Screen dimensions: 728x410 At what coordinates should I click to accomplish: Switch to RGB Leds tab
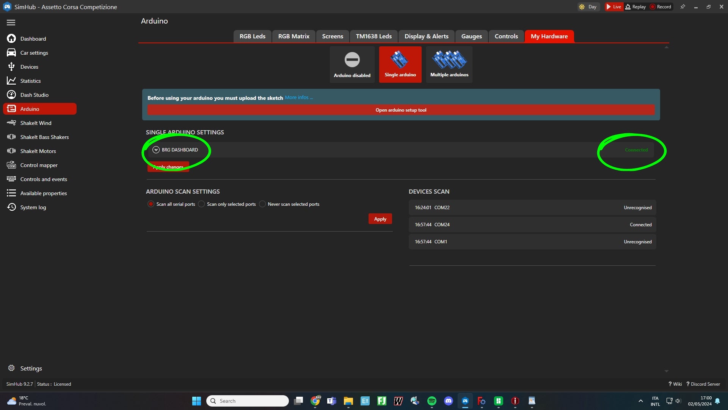point(253,36)
